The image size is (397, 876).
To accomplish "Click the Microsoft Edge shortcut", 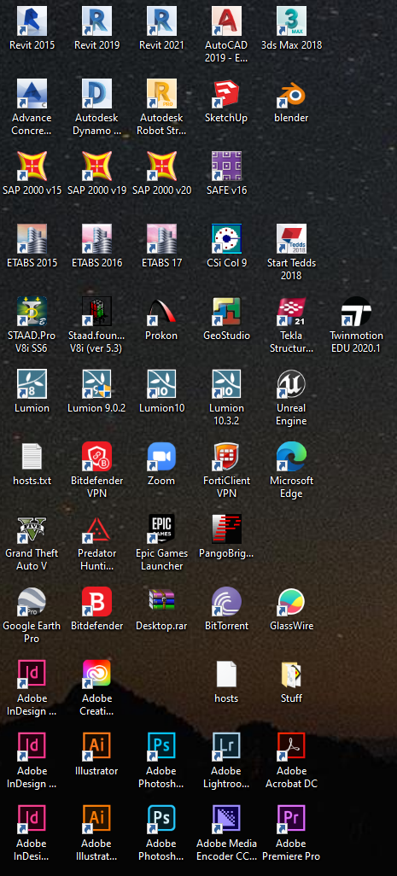I will pyautogui.click(x=291, y=457).
